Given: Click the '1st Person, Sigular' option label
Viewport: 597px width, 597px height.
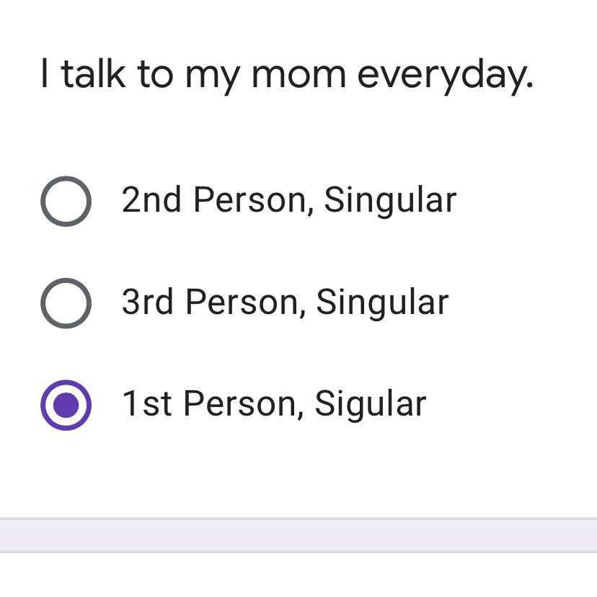Looking at the screenshot, I should coord(274,403).
